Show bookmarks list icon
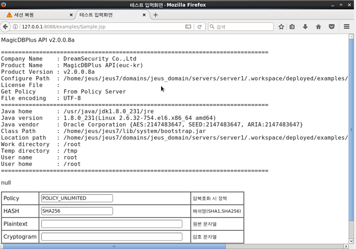The height and width of the screenshot is (249, 356). (292, 27)
